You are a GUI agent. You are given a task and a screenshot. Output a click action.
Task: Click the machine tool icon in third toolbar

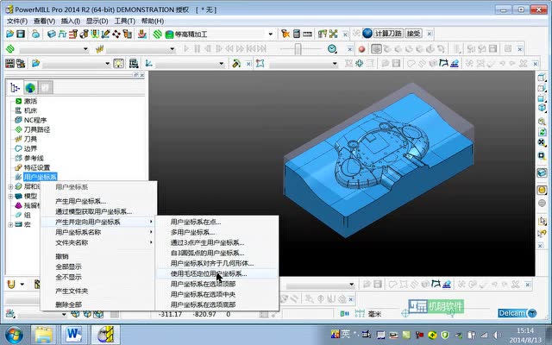click(x=134, y=63)
